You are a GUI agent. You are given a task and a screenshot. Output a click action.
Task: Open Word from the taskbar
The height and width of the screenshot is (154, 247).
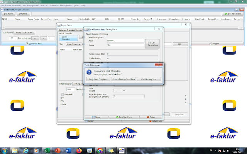tap(68, 151)
